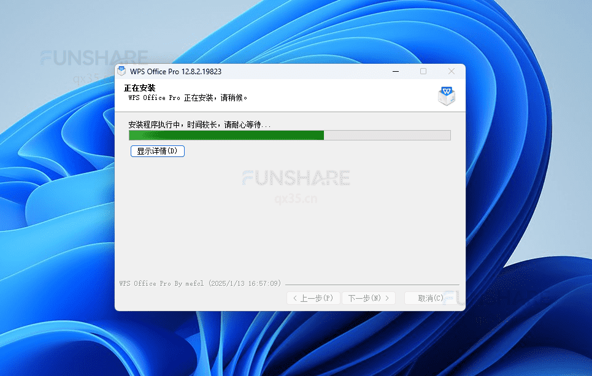Click the 正在安装 heading text
Image resolution: width=592 pixels, height=376 pixels.
[140, 88]
